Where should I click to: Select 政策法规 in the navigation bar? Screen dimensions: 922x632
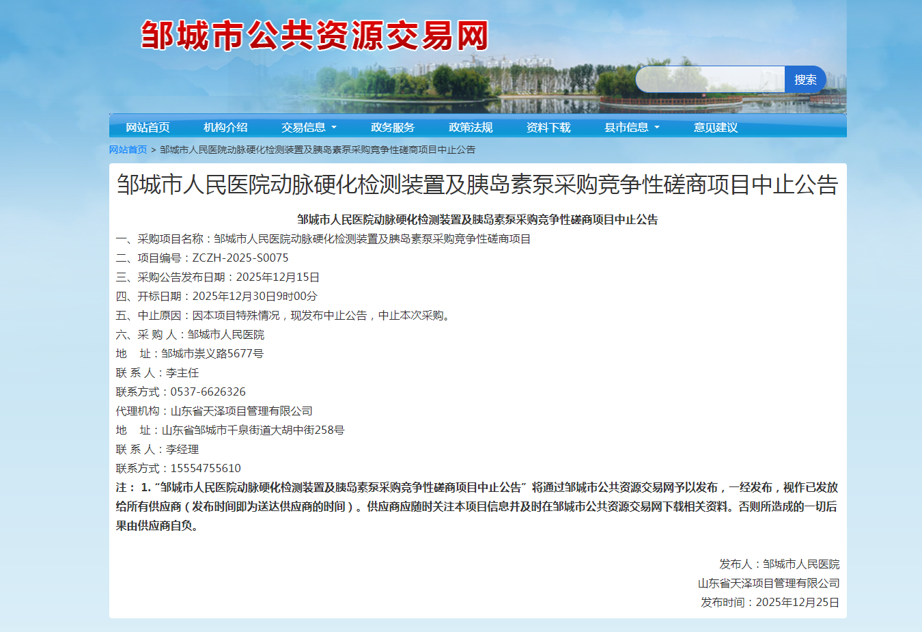click(x=471, y=127)
